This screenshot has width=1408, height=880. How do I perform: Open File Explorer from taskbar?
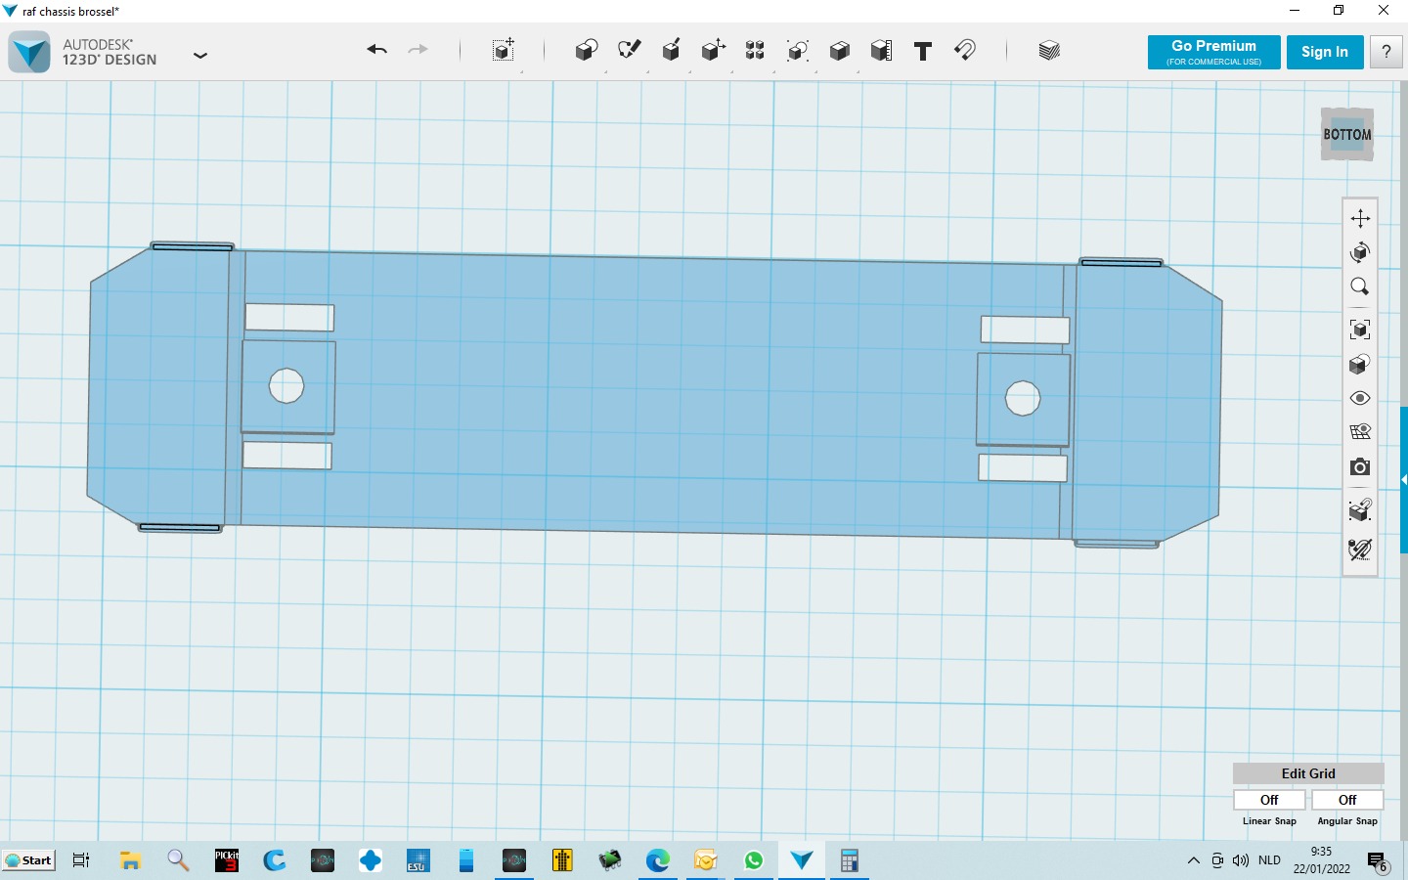(130, 860)
